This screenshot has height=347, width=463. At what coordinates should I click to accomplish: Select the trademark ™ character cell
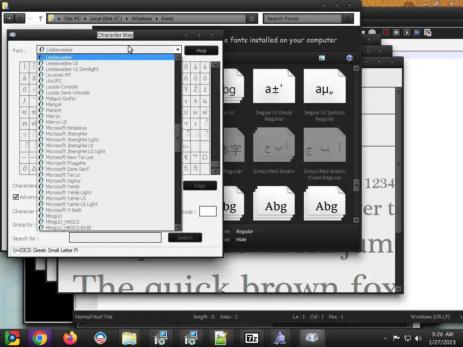click(195, 157)
